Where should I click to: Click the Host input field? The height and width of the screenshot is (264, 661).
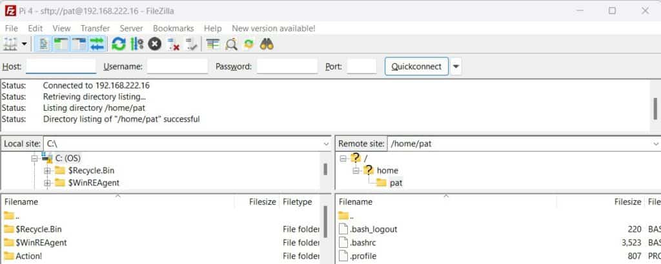pyautogui.click(x=61, y=66)
